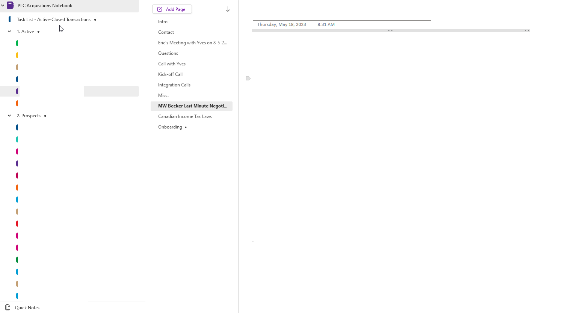Select the Intro page
Viewport: 574px width, 313px height.
coord(163,21)
